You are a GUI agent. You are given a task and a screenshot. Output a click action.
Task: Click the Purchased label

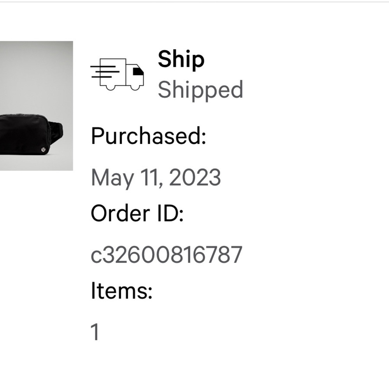coord(148,136)
